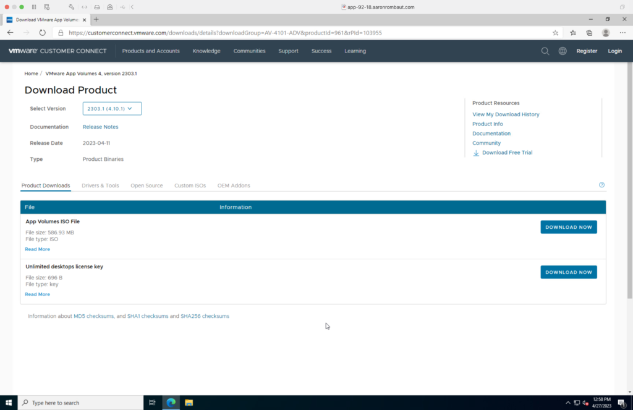Open Windows Task View icon

(152, 403)
